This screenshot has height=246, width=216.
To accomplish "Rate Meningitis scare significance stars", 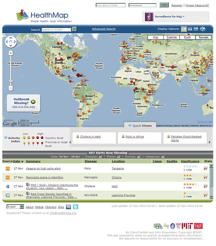I will click(190, 175).
